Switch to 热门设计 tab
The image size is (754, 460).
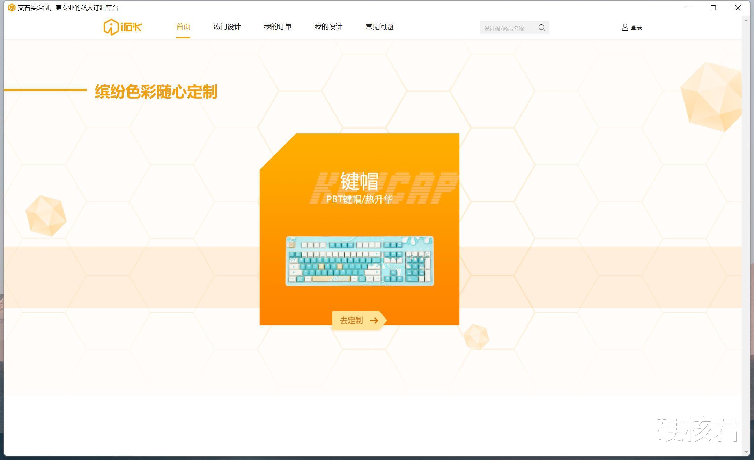pos(227,27)
